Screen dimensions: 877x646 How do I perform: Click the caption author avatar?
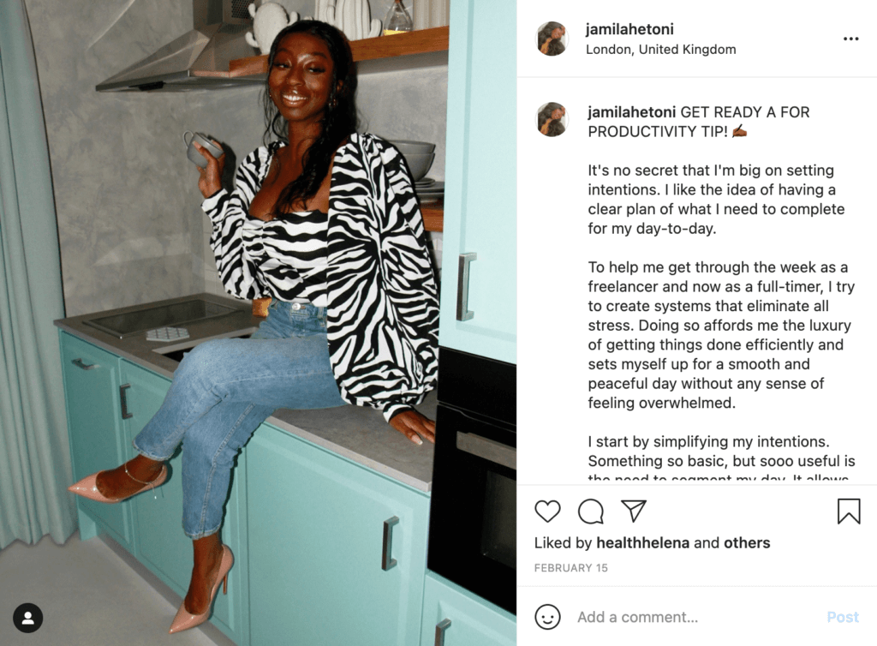click(552, 119)
